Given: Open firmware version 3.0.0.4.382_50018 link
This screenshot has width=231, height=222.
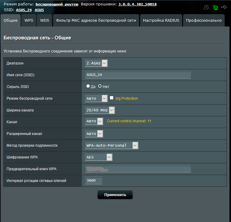Looking at the screenshot, I should click(137, 4).
